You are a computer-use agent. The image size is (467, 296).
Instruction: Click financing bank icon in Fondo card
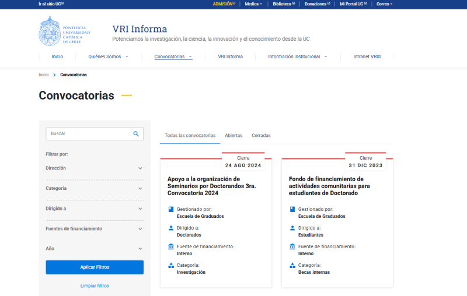(x=292, y=246)
